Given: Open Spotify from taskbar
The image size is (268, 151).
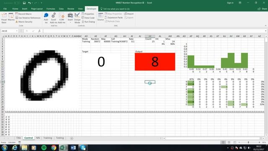Looking at the screenshot, I should (x=44, y=148).
